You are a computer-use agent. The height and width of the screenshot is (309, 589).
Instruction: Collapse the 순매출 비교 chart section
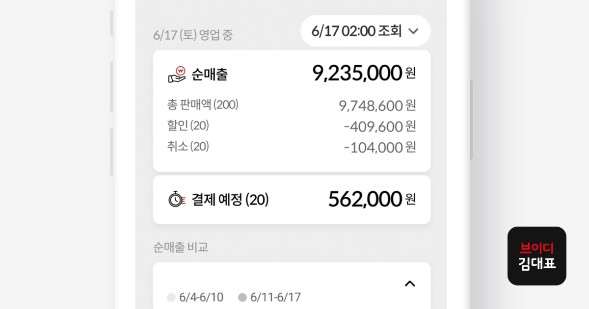click(410, 283)
